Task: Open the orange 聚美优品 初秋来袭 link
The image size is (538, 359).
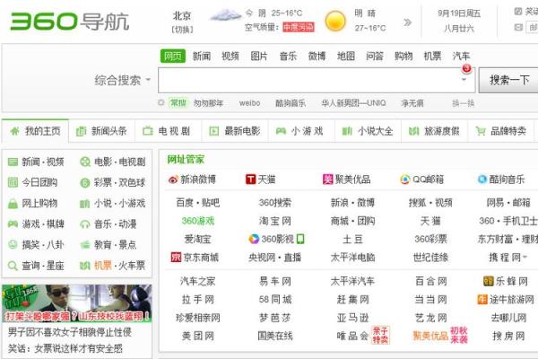Action: point(440,336)
